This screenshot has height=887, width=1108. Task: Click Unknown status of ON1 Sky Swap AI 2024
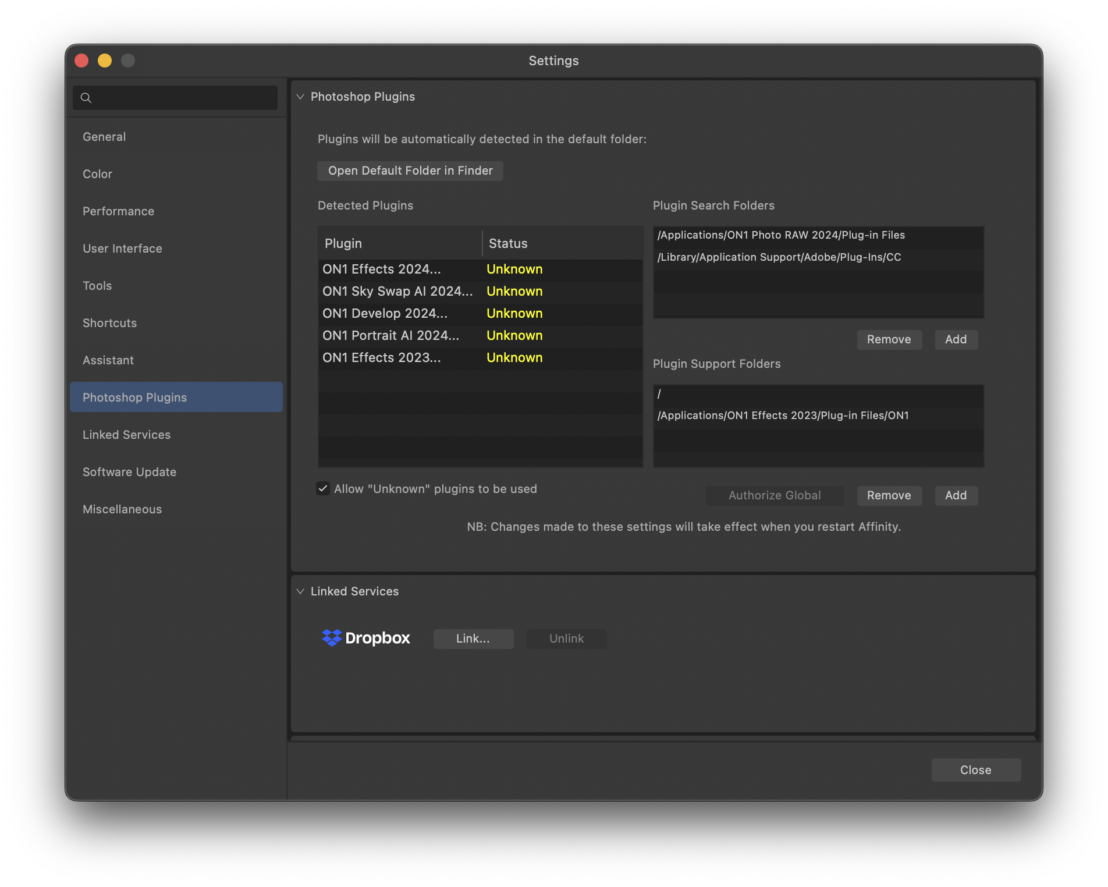tap(514, 292)
